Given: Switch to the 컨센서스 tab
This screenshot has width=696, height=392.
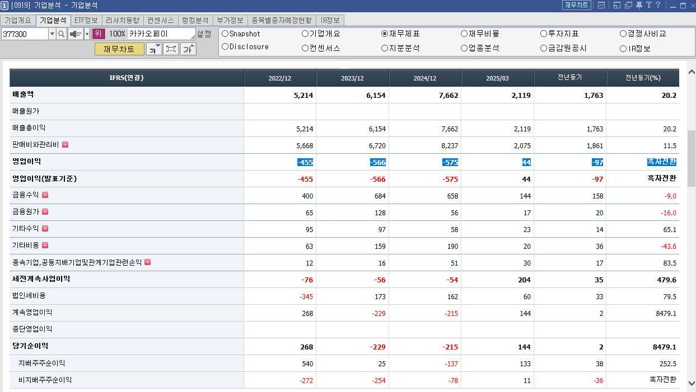Looking at the screenshot, I should click(x=161, y=20).
